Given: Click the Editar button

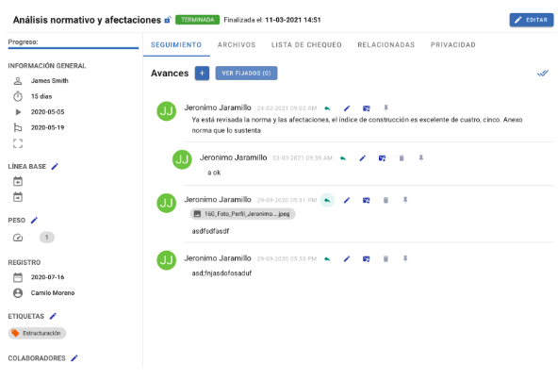Looking at the screenshot, I should pos(532,20).
